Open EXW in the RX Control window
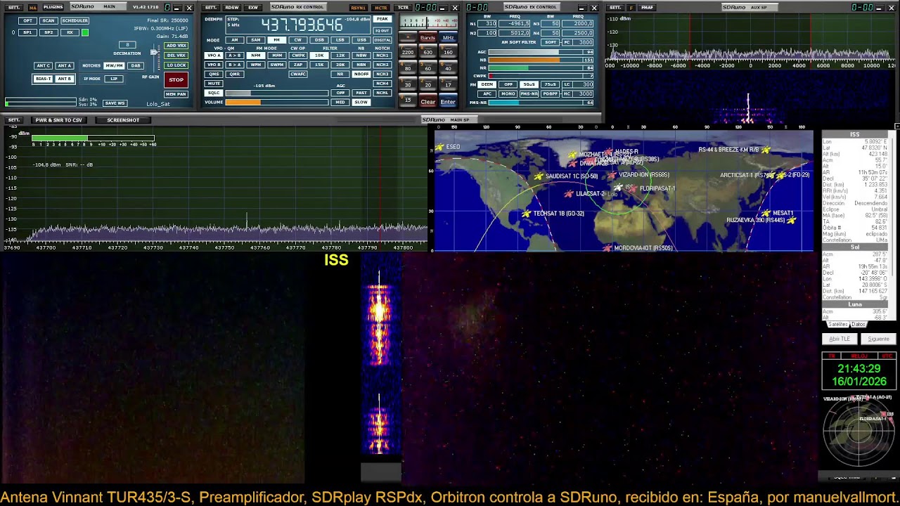Viewport: 900px width, 506px height. [x=252, y=8]
